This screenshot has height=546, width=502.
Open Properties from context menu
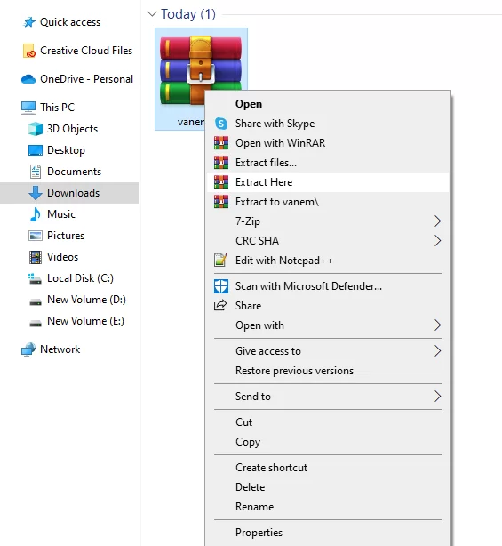pyautogui.click(x=328, y=533)
